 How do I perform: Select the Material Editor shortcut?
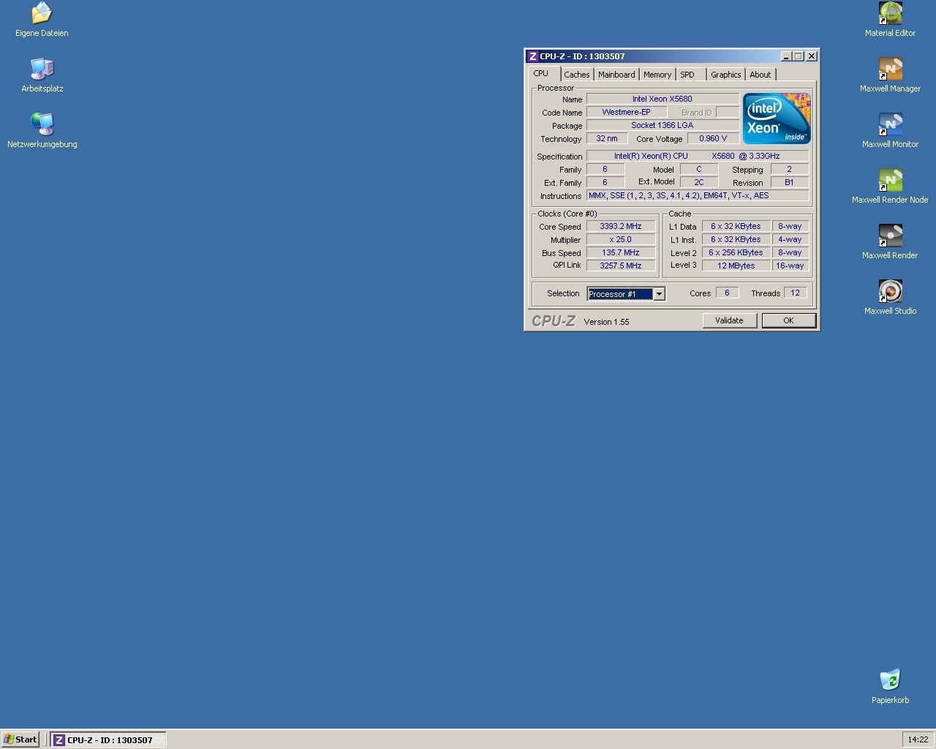(x=890, y=20)
